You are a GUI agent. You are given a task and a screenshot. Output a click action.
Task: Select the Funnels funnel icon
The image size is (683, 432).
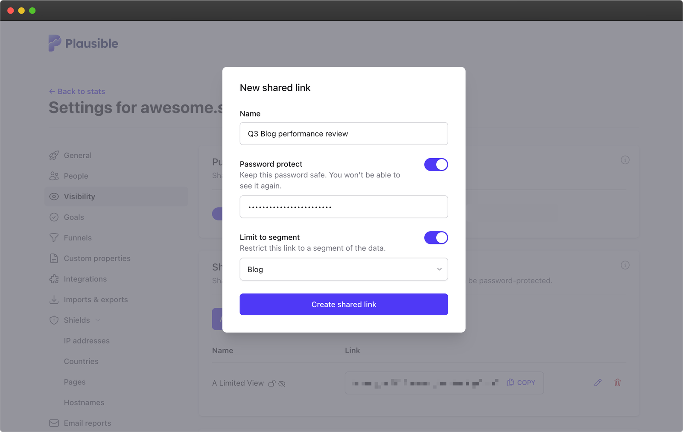coord(54,238)
